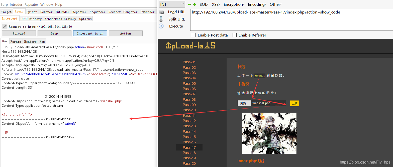Open Pass-01 in the sidebar

pos(189,62)
